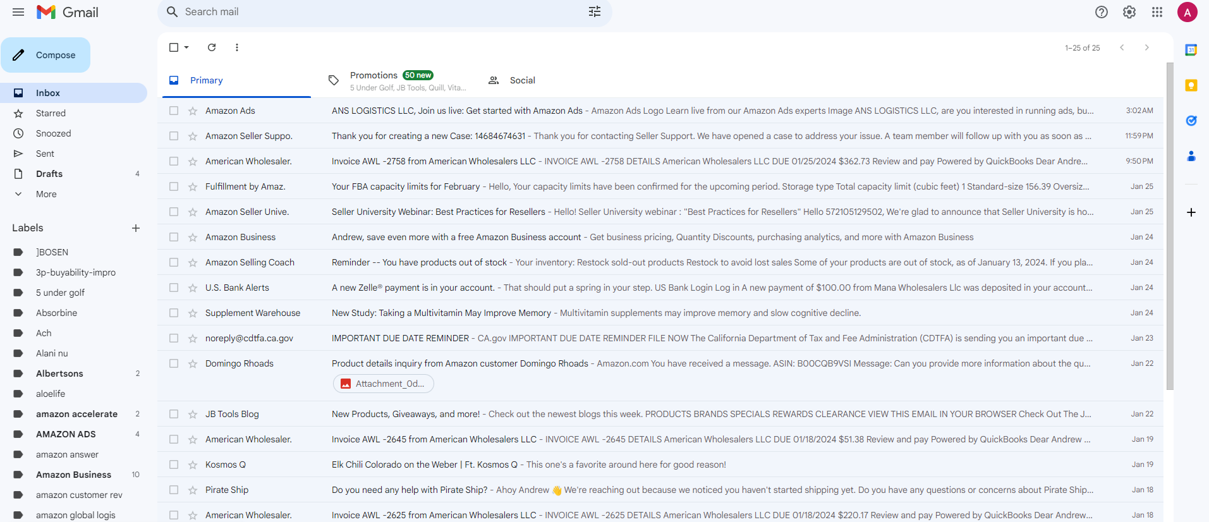The image size is (1209, 522).
Task: Go to the next page of emails
Action: pos(1147,47)
